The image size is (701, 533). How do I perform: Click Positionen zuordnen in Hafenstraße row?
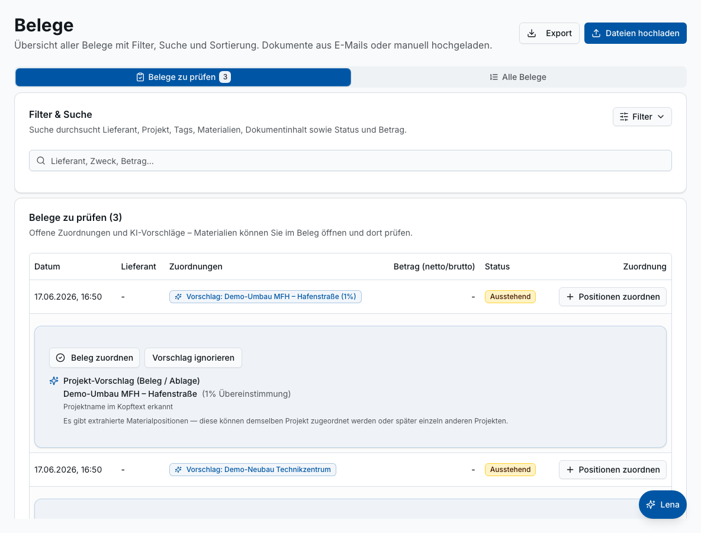(x=612, y=297)
